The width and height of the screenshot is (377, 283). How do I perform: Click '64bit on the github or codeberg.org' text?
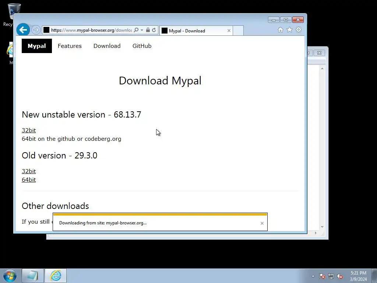(71, 139)
